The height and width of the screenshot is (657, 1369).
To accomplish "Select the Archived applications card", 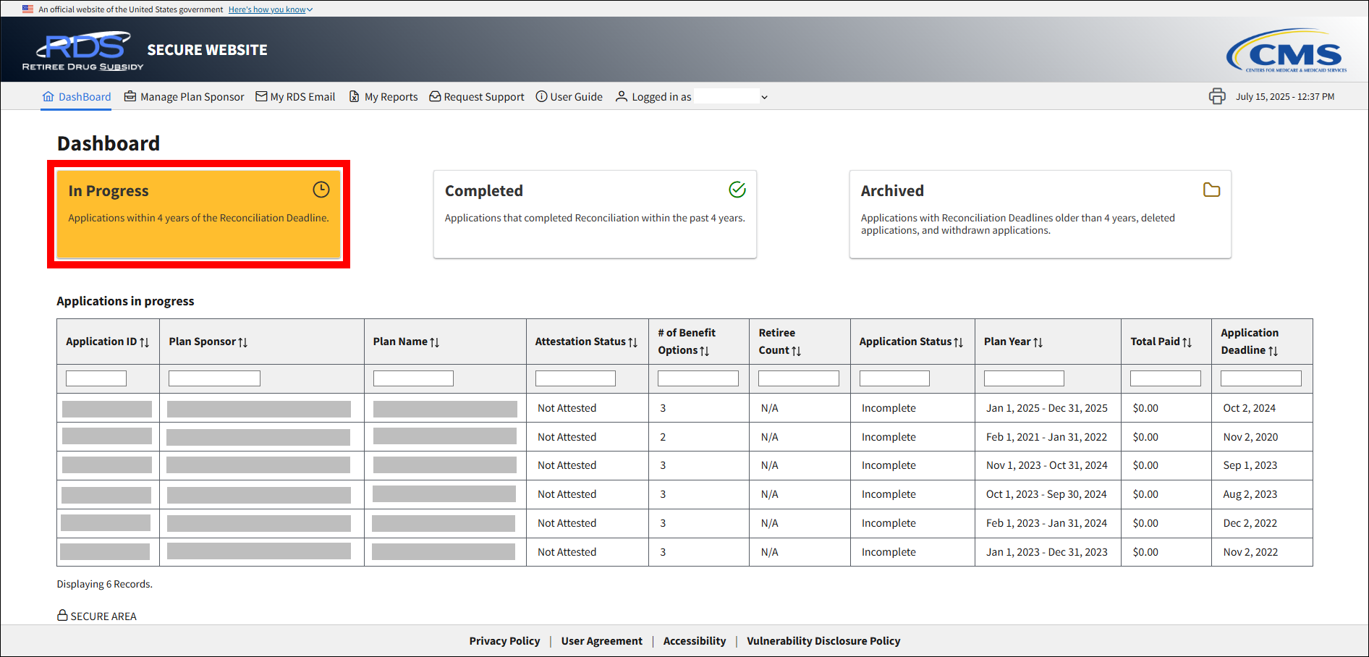I will 1039,213.
